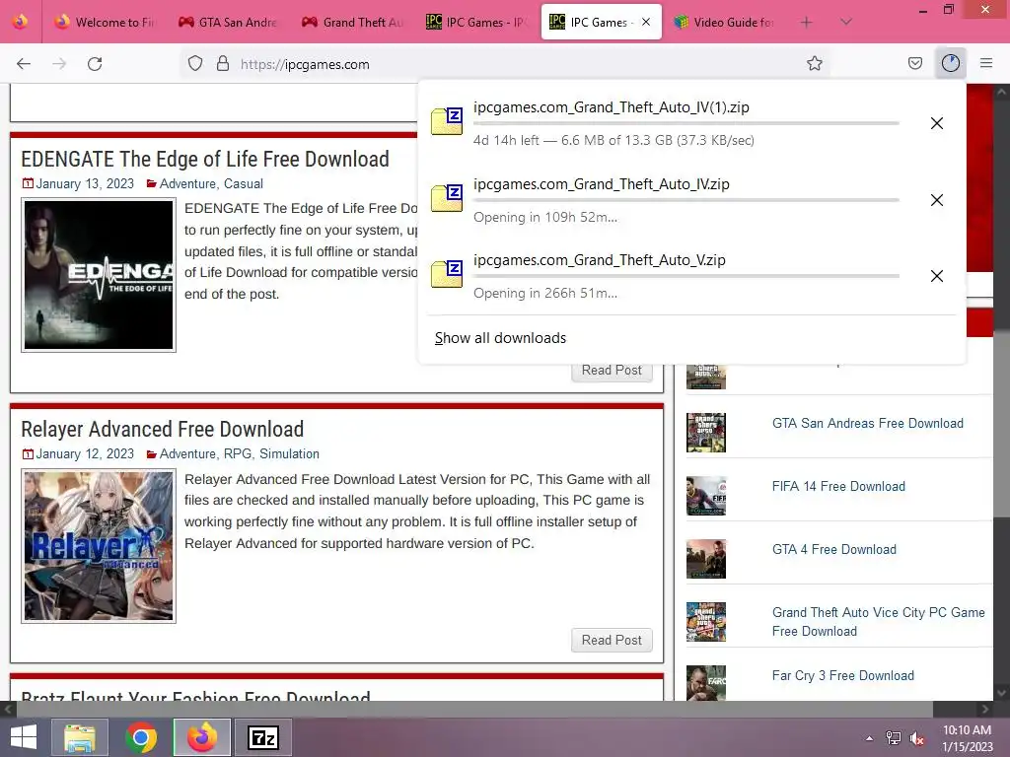Open Far Cry 3 Free Download link
The image size is (1010, 757).
[843, 675]
